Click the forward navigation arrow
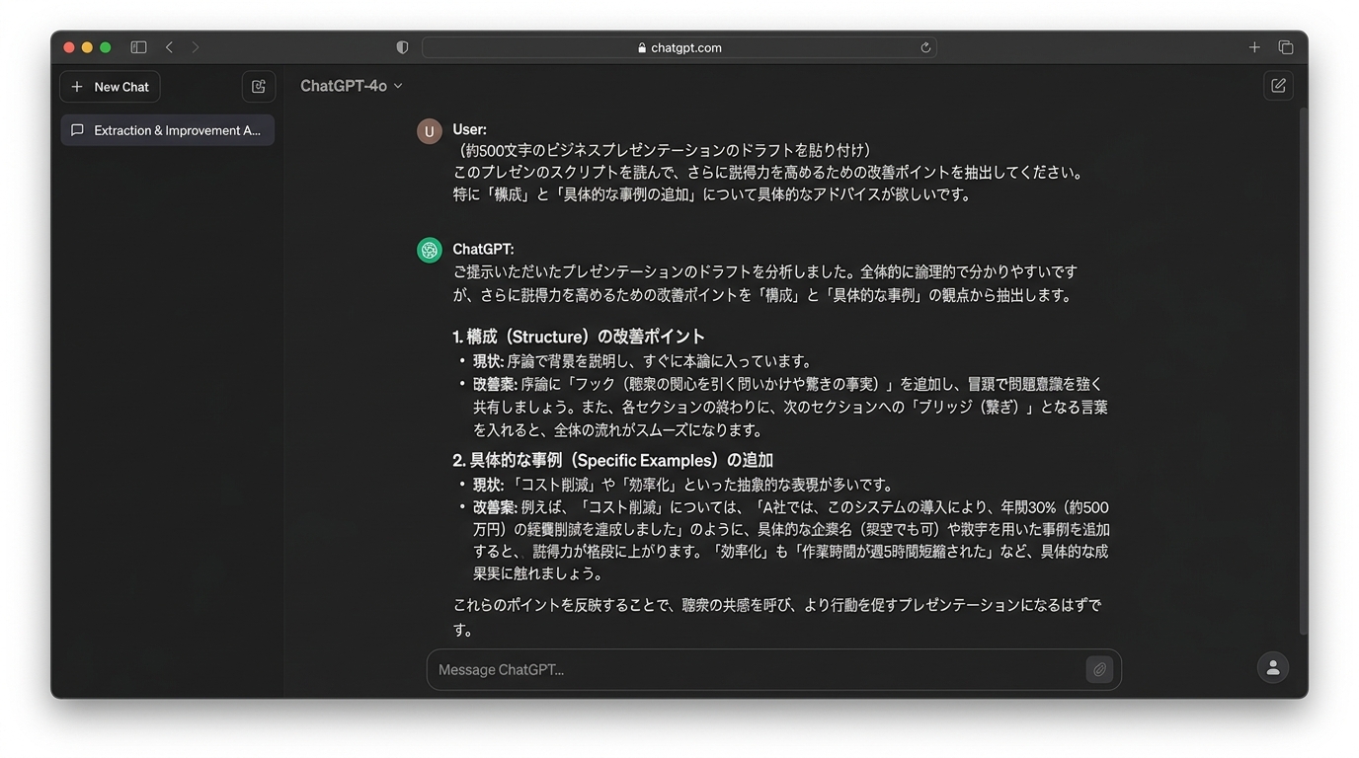This screenshot has width=1359, height=758. tap(196, 47)
